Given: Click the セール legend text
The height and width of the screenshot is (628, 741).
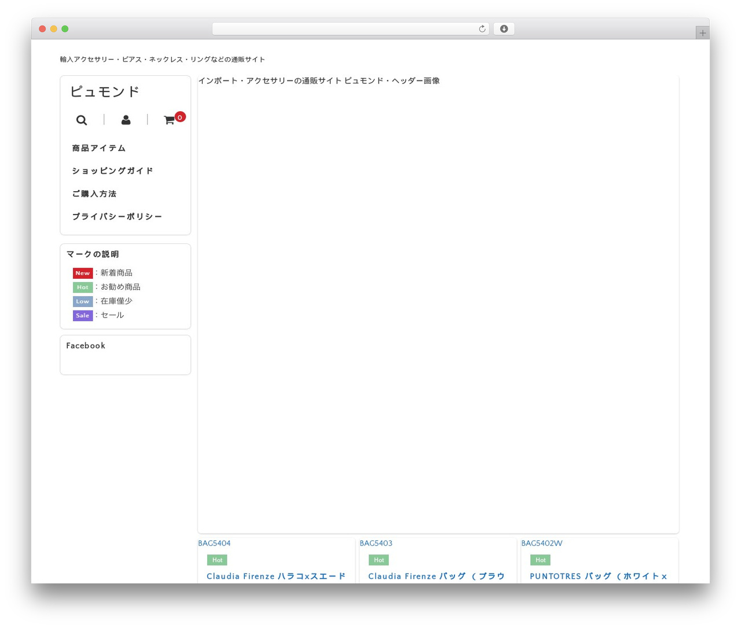Looking at the screenshot, I should tap(112, 316).
